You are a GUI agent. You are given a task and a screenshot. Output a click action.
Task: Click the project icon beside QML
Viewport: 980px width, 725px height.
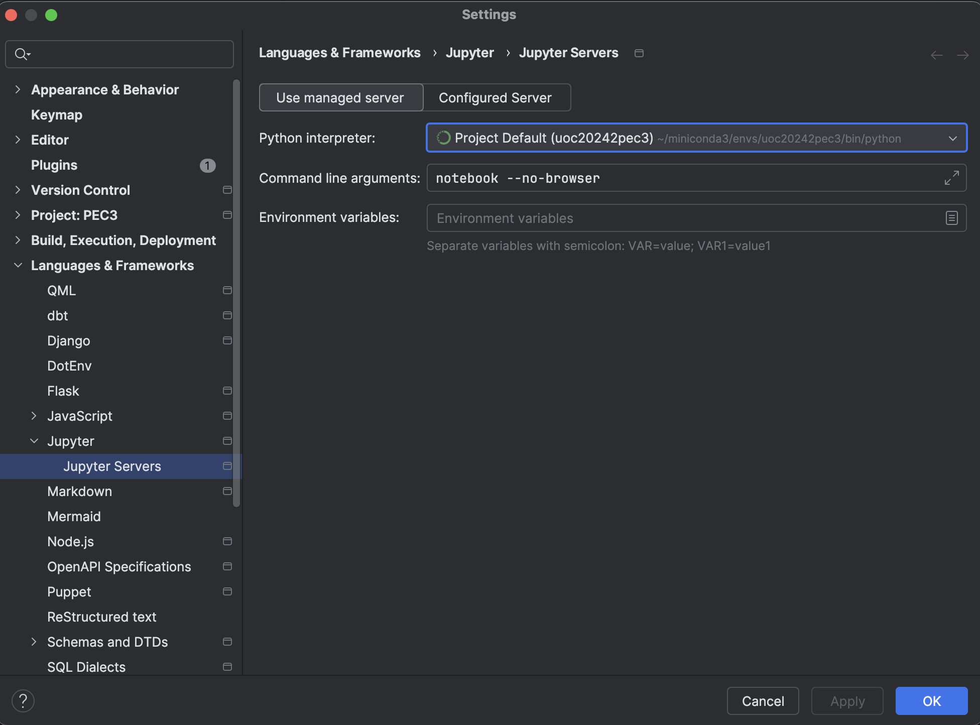click(x=227, y=290)
